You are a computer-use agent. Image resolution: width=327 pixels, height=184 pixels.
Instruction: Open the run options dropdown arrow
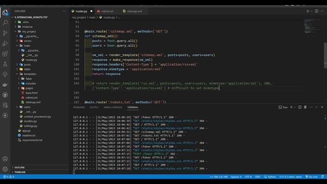pyautogui.click(x=312, y=11)
